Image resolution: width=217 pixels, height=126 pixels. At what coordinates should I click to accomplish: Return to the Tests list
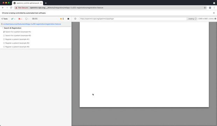click(5, 19)
